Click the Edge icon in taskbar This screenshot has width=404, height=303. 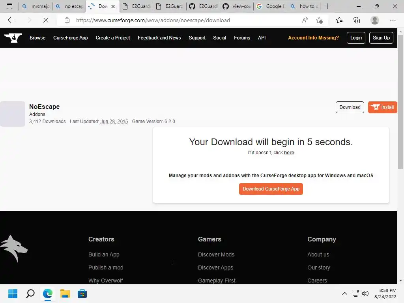click(x=48, y=294)
